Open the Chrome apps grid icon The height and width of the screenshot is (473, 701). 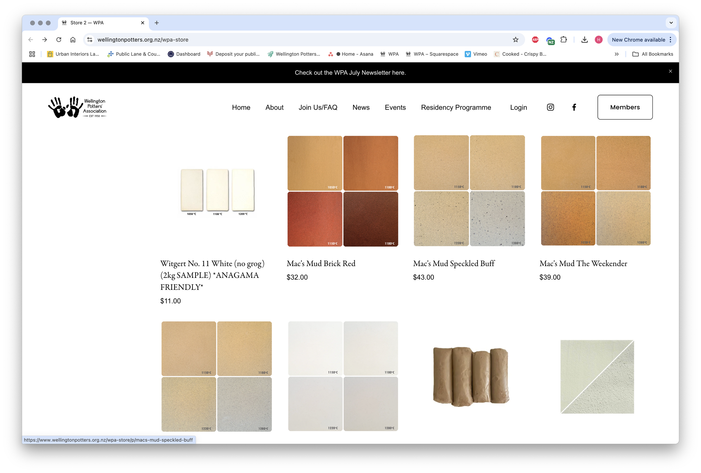coord(32,54)
